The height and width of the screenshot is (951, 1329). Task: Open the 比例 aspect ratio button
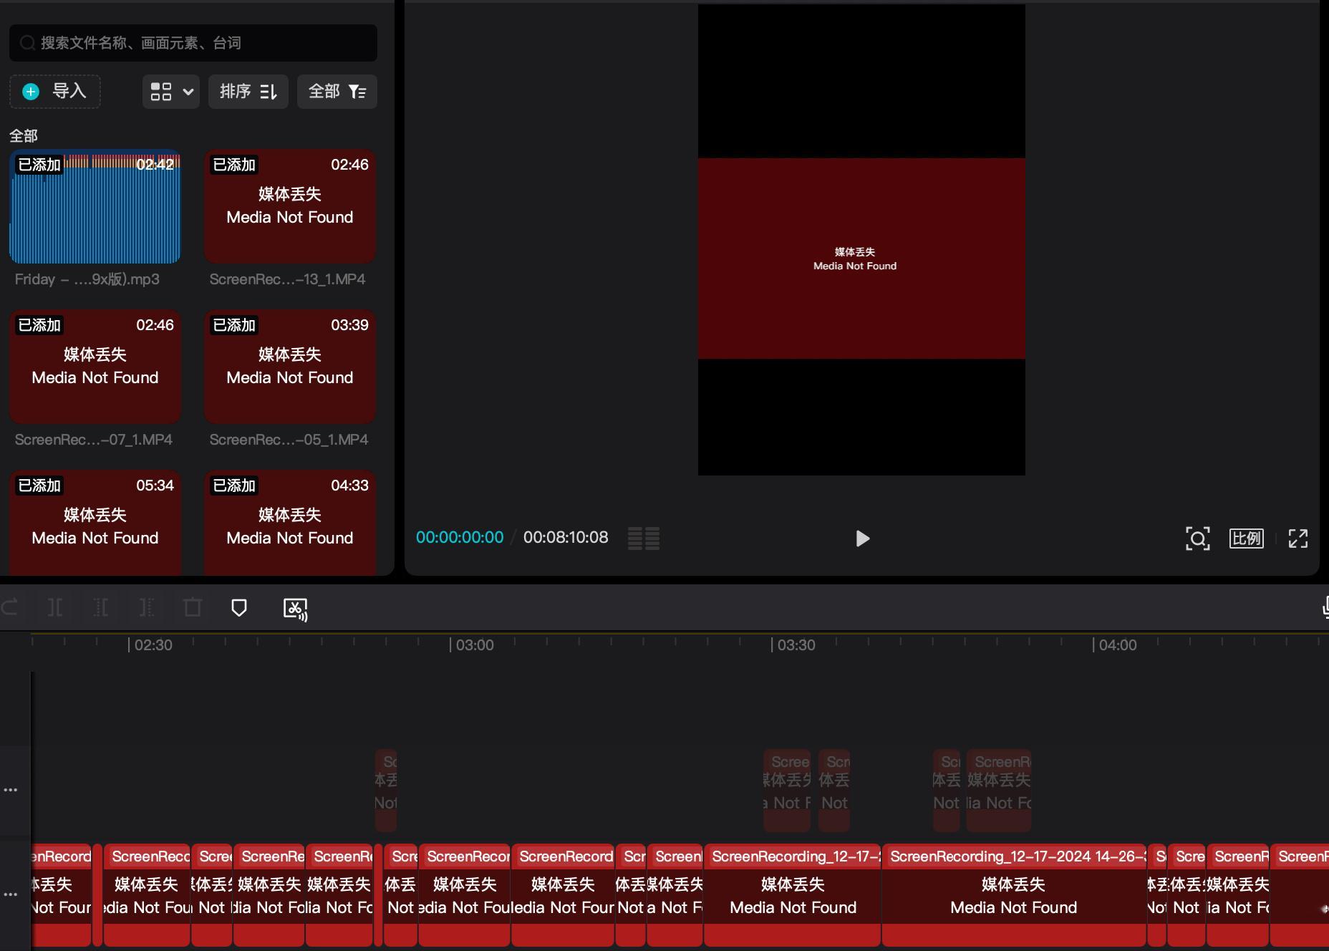click(x=1247, y=539)
